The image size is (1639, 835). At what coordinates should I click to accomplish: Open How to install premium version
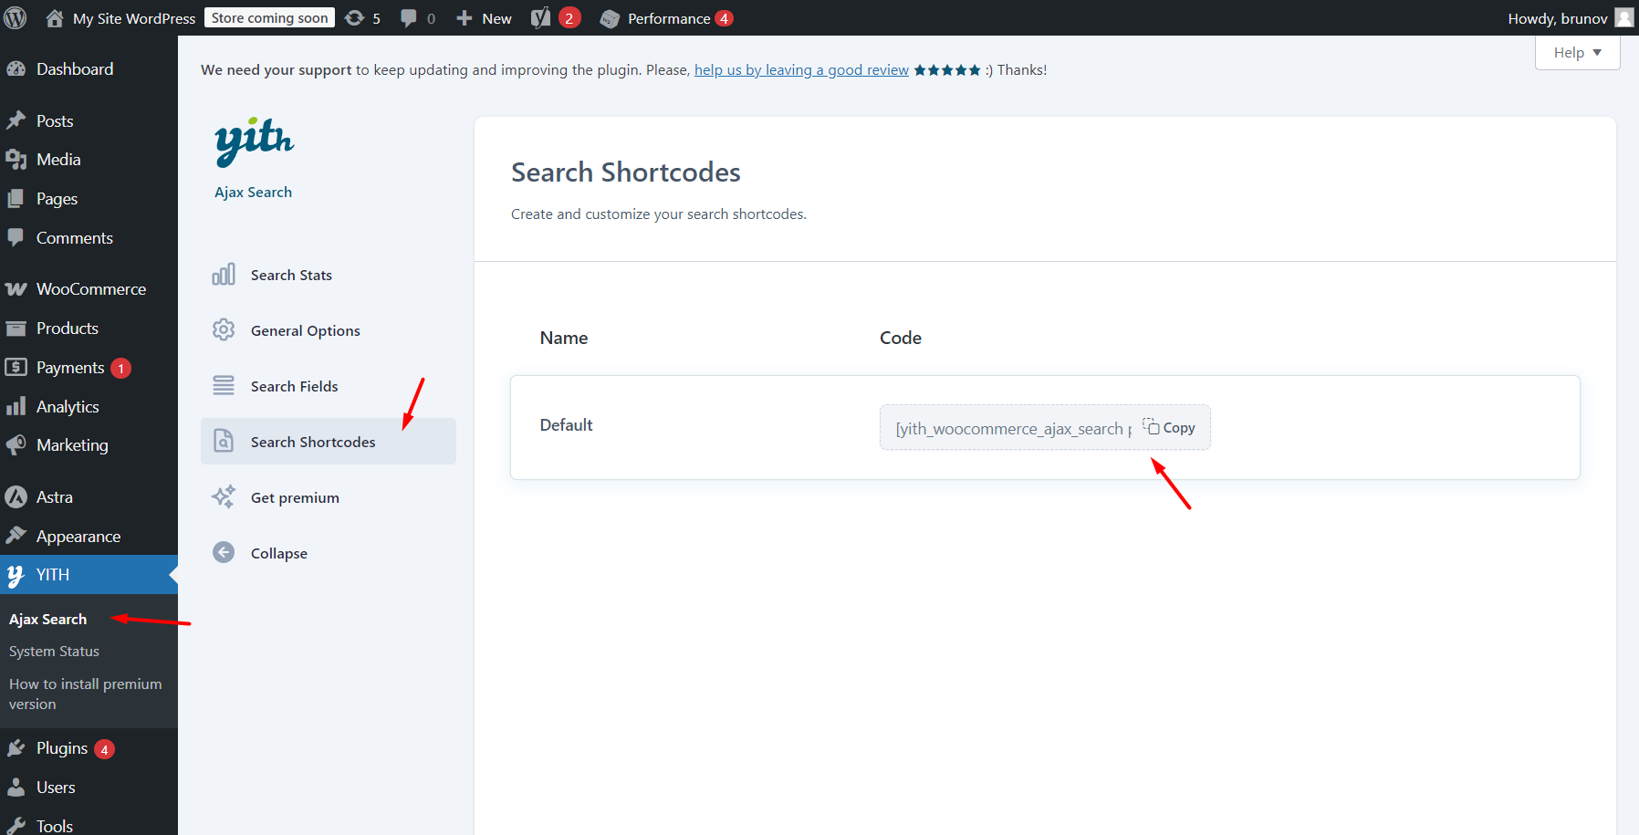pos(85,694)
